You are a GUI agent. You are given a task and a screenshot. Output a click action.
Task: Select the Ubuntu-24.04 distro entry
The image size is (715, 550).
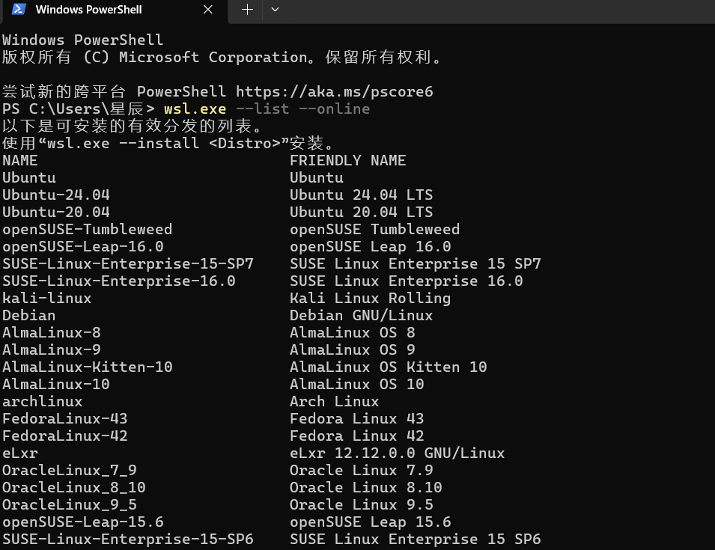click(55, 195)
